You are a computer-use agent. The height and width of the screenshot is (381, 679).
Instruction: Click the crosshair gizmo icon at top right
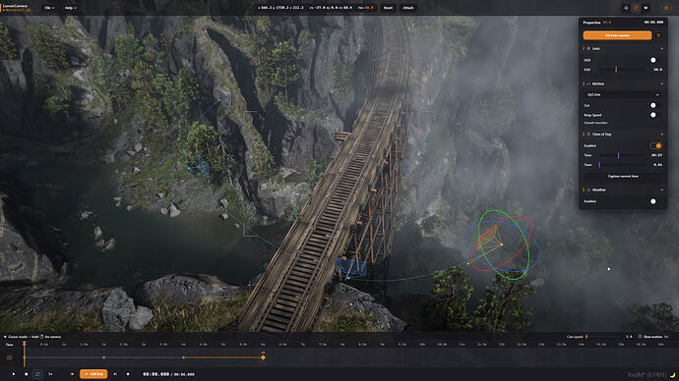pyautogui.click(x=626, y=8)
